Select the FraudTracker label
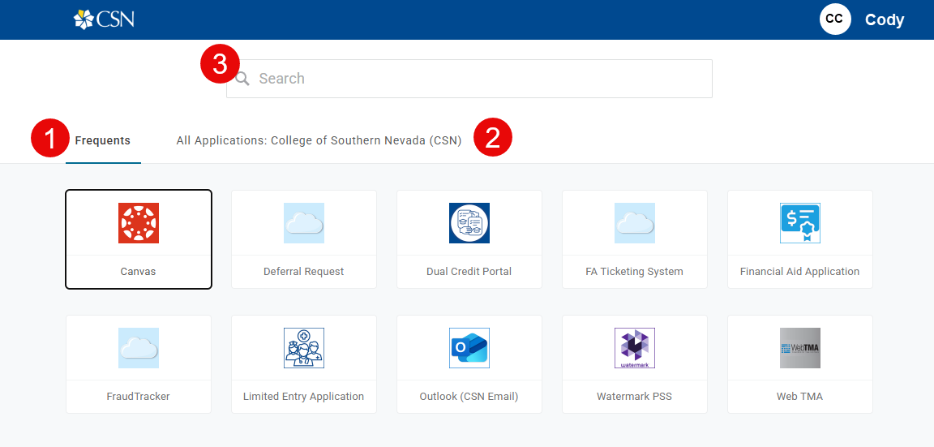Image resolution: width=934 pixels, height=447 pixels. pos(138,397)
